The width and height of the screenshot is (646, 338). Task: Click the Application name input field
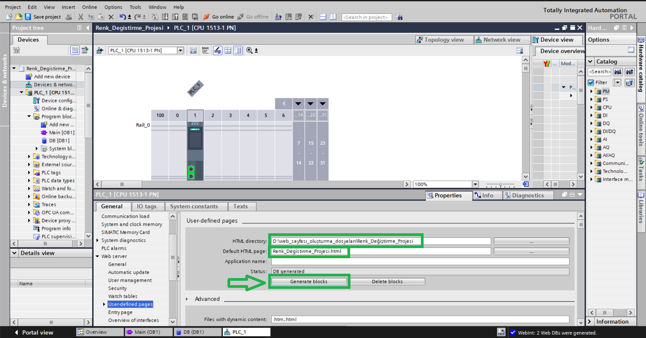tap(420, 261)
